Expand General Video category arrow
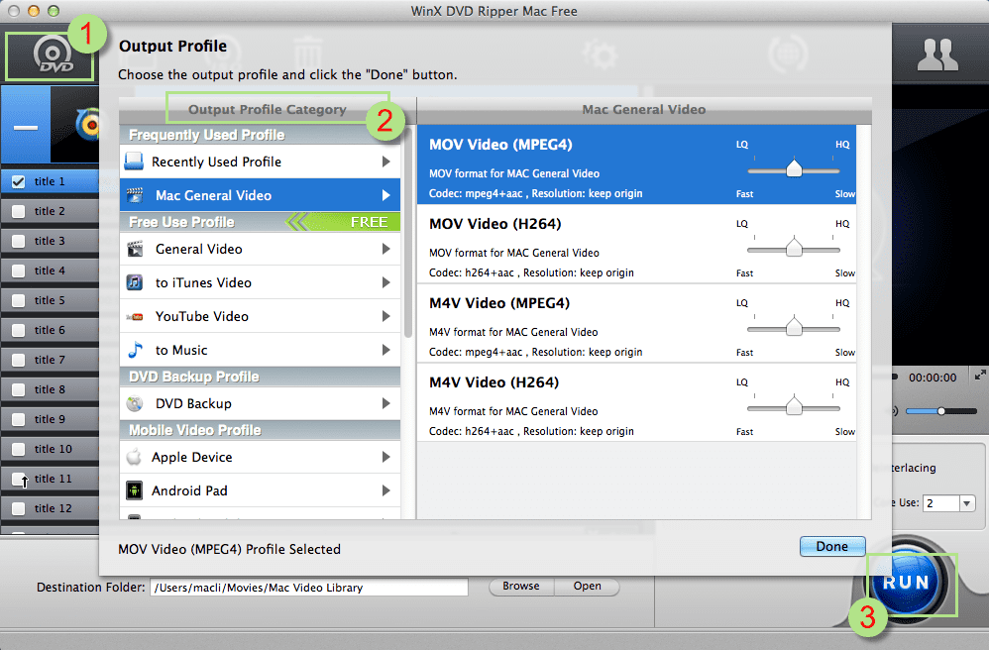 [x=386, y=249]
